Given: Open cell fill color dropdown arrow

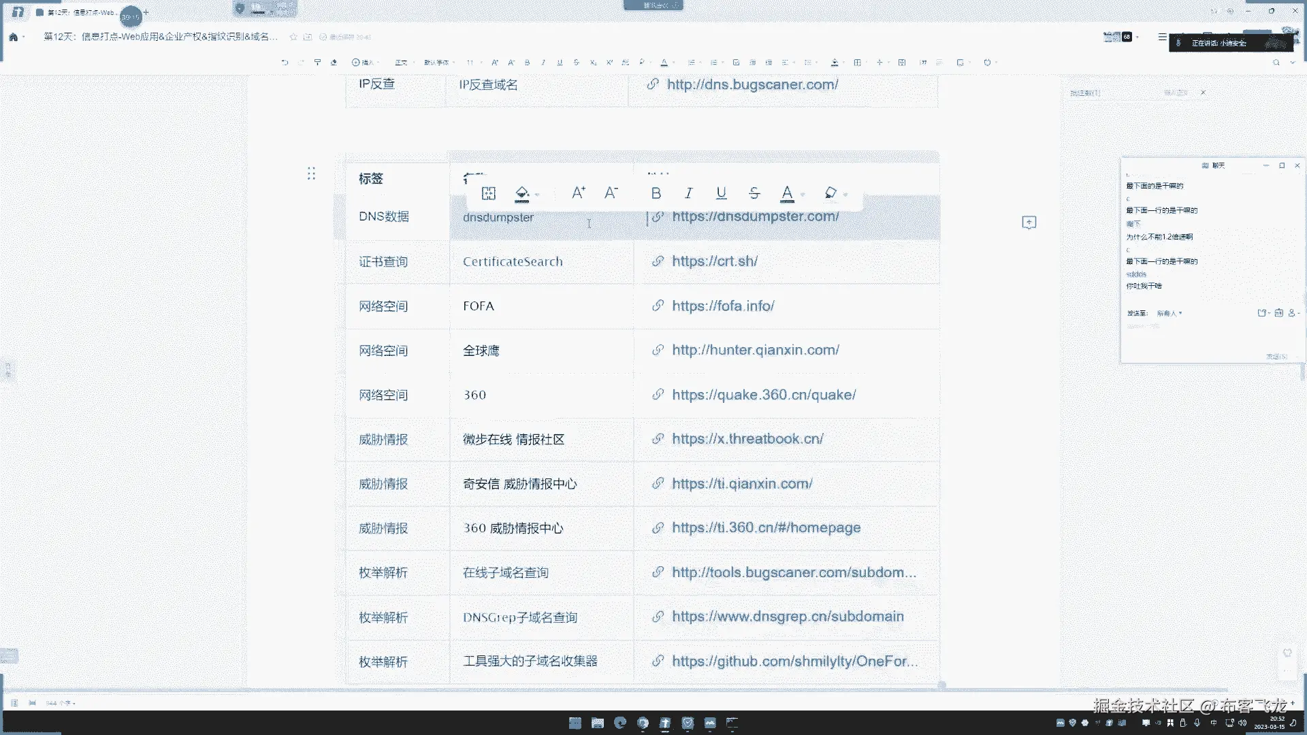Looking at the screenshot, I should [537, 195].
